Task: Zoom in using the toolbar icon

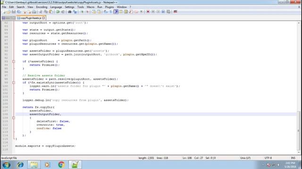Action: [x=82, y=12]
